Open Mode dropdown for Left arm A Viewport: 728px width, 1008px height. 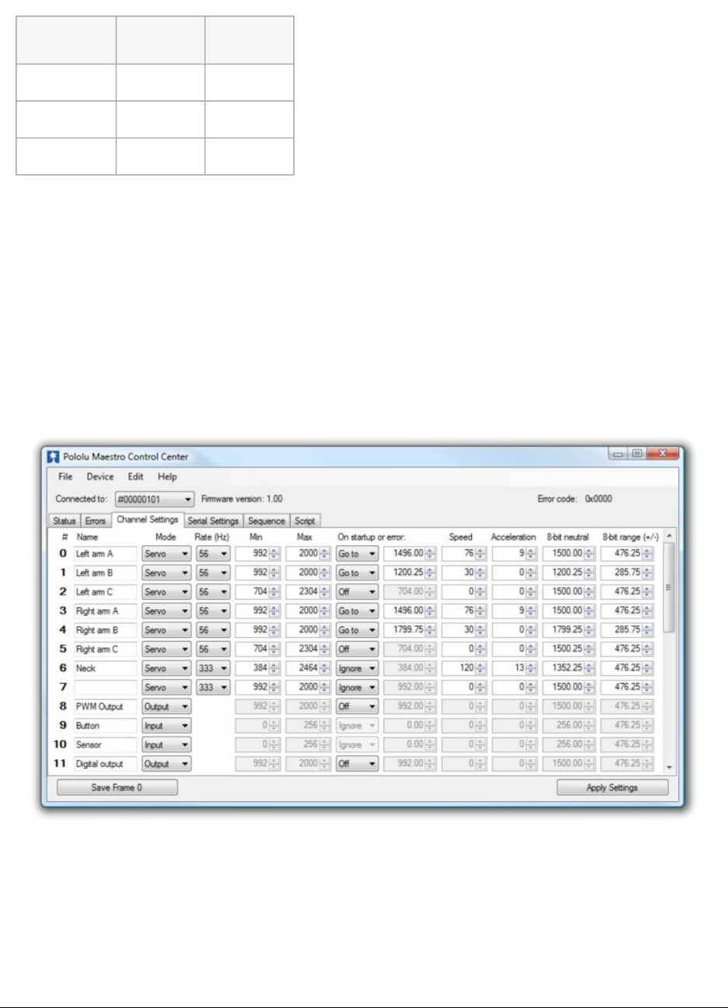[166, 554]
